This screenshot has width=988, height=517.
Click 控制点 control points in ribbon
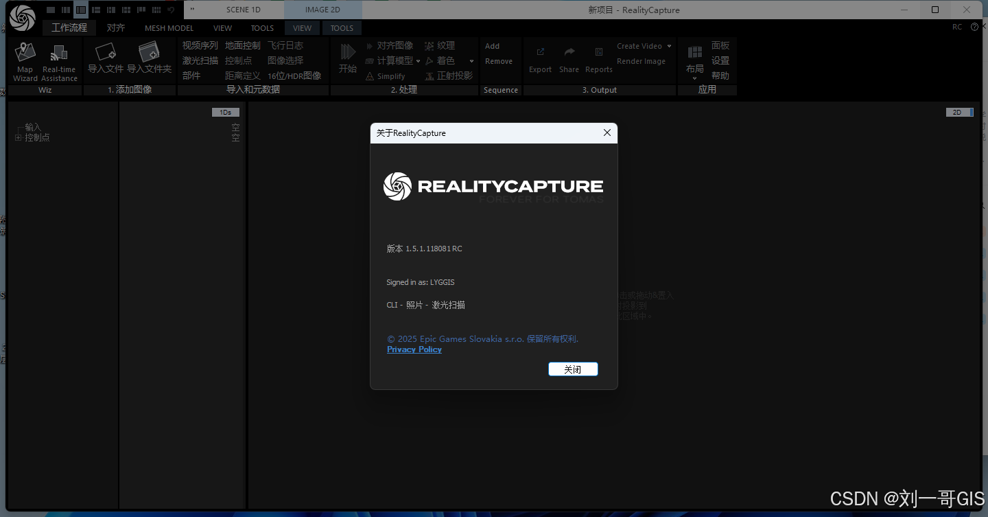tap(238, 60)
